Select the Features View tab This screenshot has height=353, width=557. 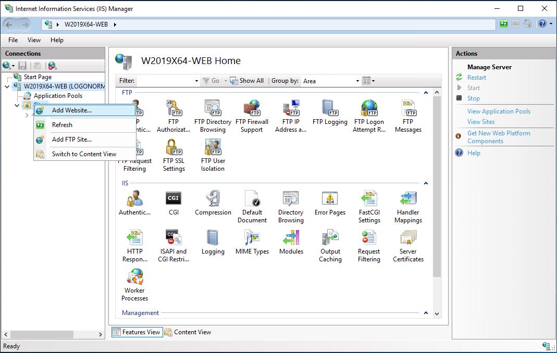point(137,332)
